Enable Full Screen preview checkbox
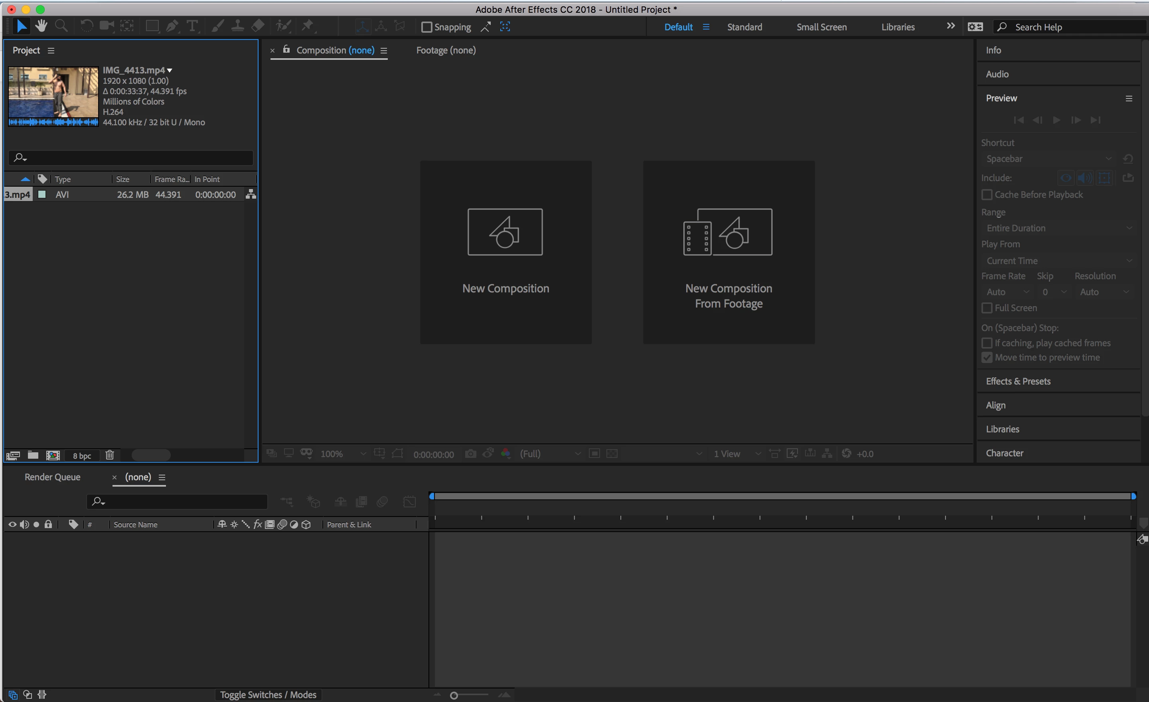The height and width of the screenshot is (702, 1149). [x=987, y=308]
